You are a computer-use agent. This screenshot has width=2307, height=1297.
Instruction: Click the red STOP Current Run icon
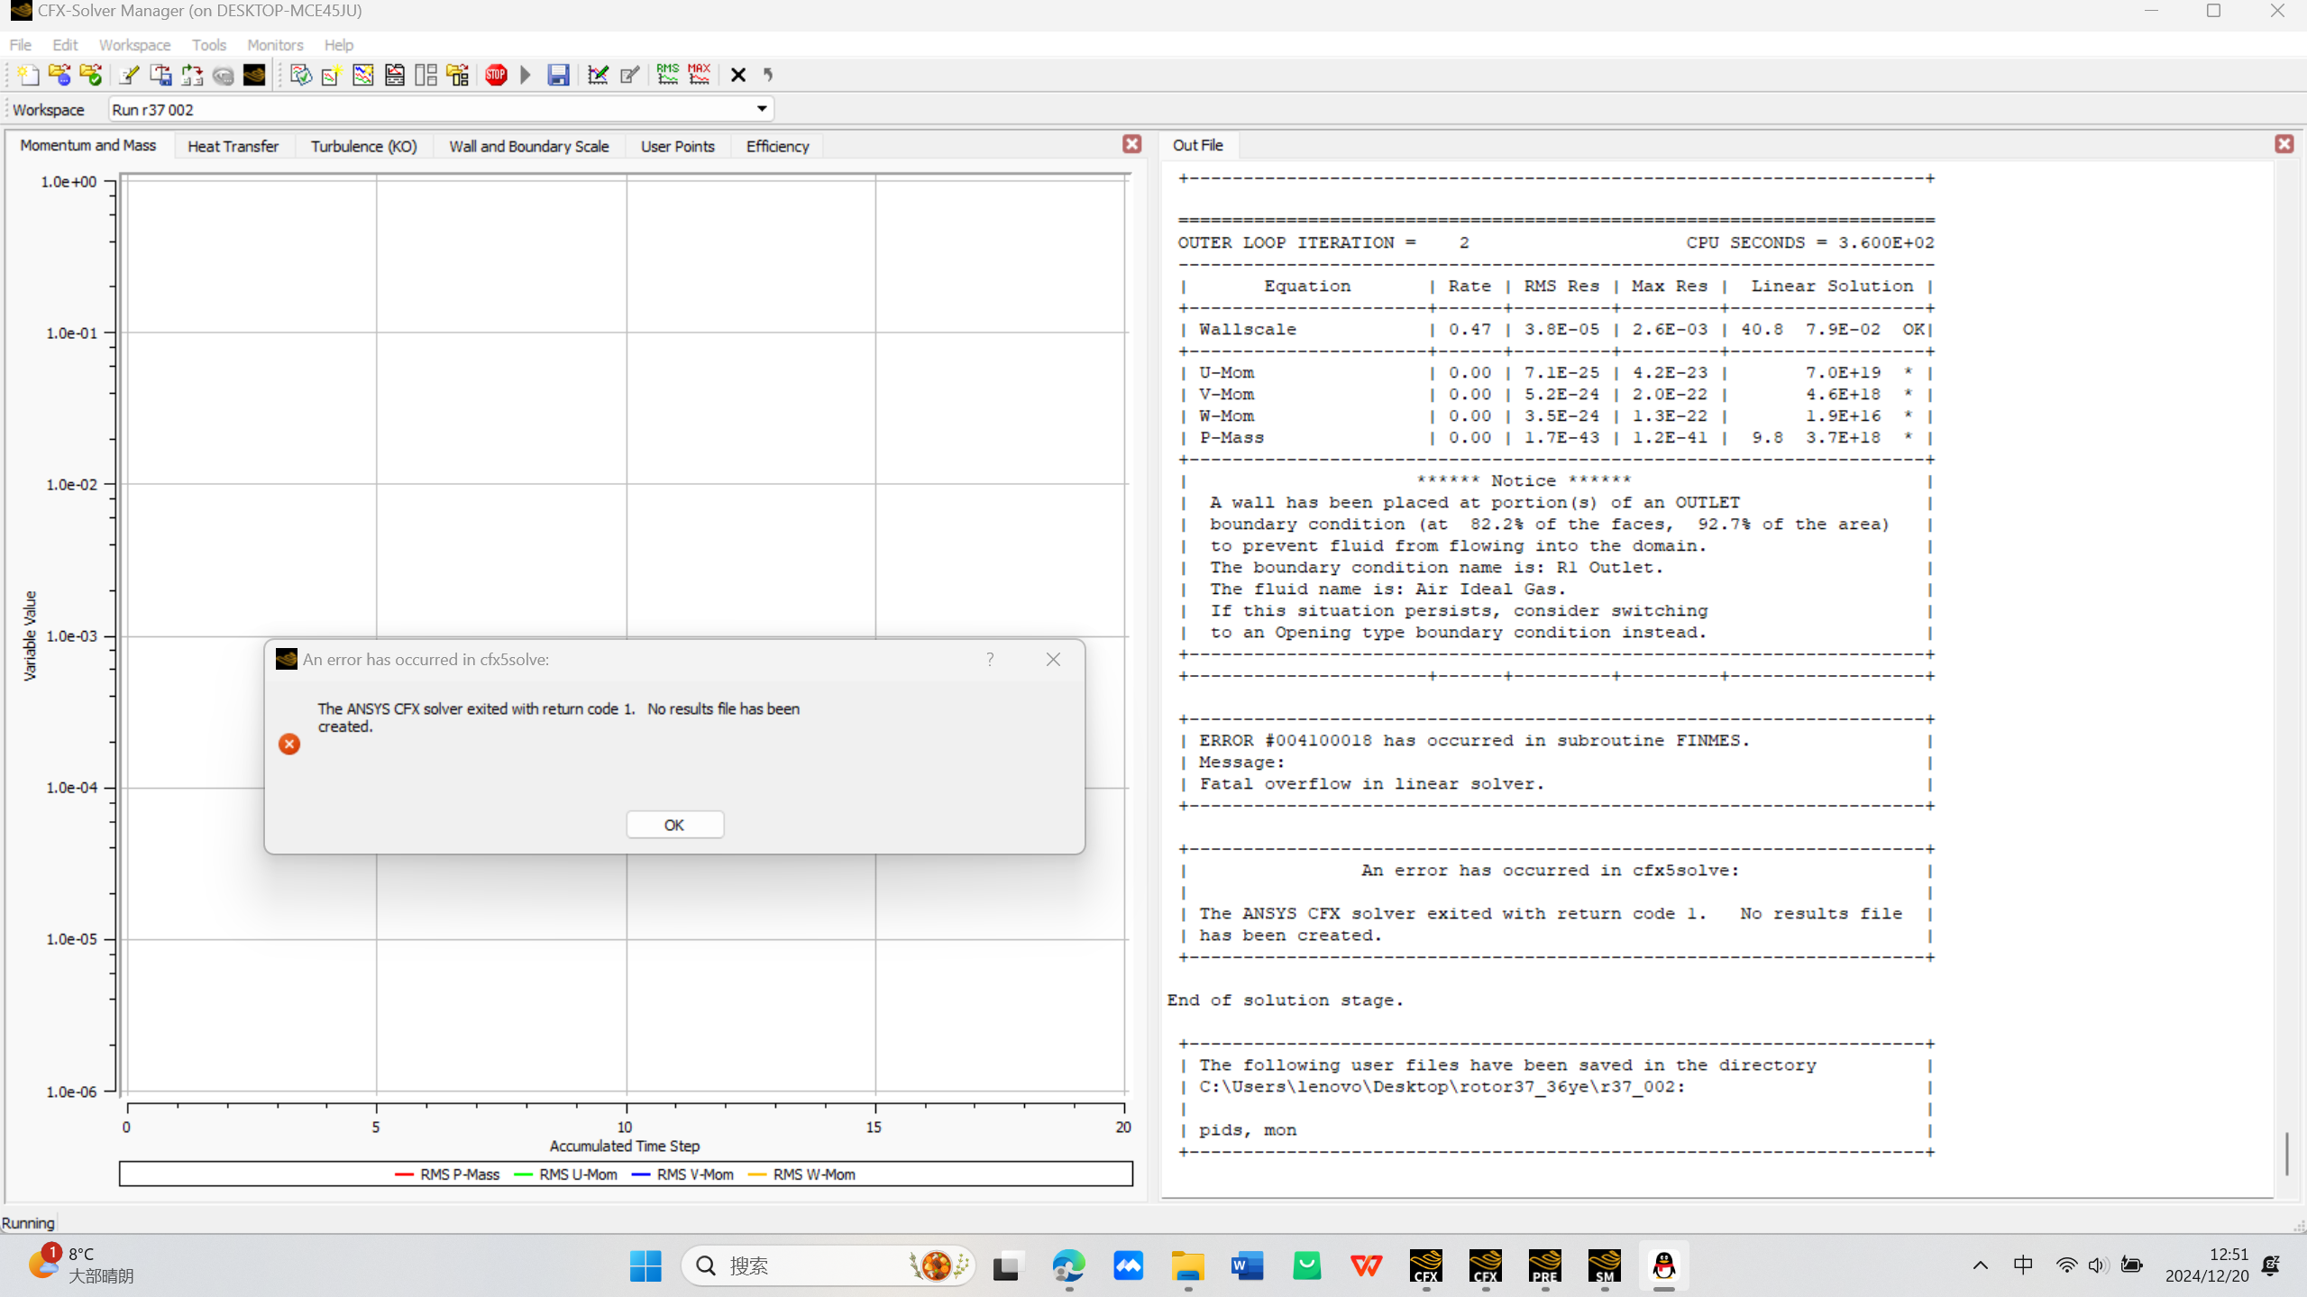pyautogui.click(x=496, y=75)
